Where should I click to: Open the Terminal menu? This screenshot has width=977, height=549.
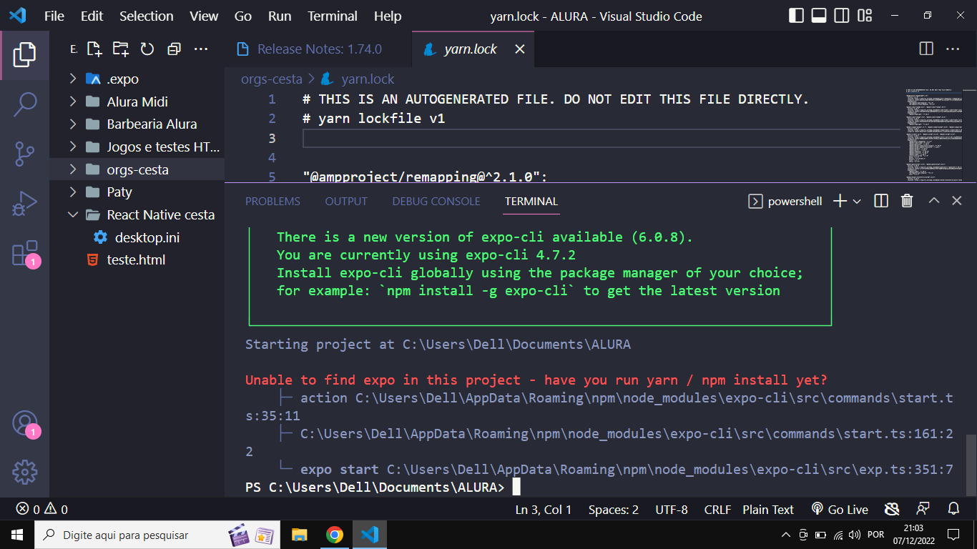333,16
